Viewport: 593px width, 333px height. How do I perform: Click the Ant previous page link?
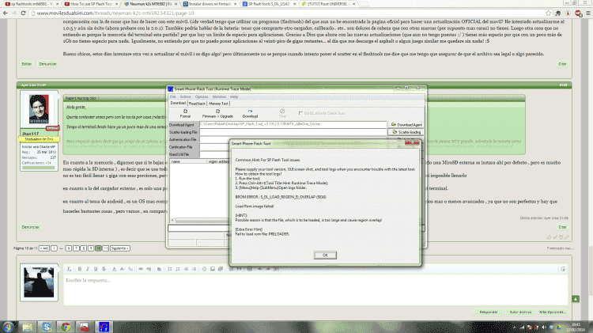click(x=44, y=248)
